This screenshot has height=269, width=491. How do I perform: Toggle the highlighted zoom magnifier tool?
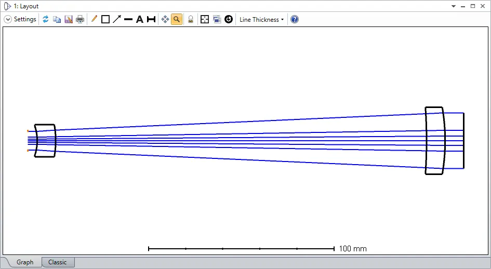(177, 19)
